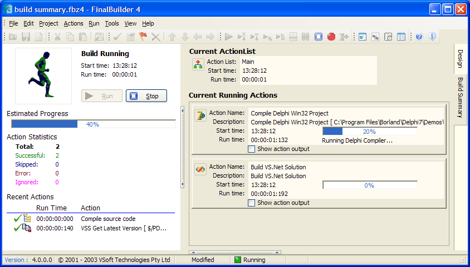Click the Estimated Progress 40% bar

pos(93,124)
